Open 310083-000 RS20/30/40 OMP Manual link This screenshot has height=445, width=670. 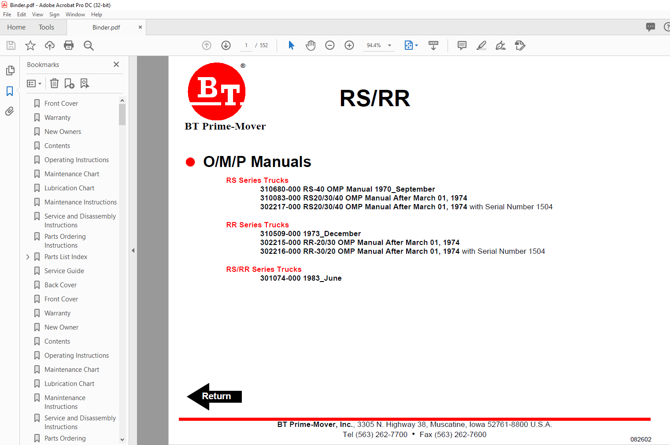tap(364, 198)
